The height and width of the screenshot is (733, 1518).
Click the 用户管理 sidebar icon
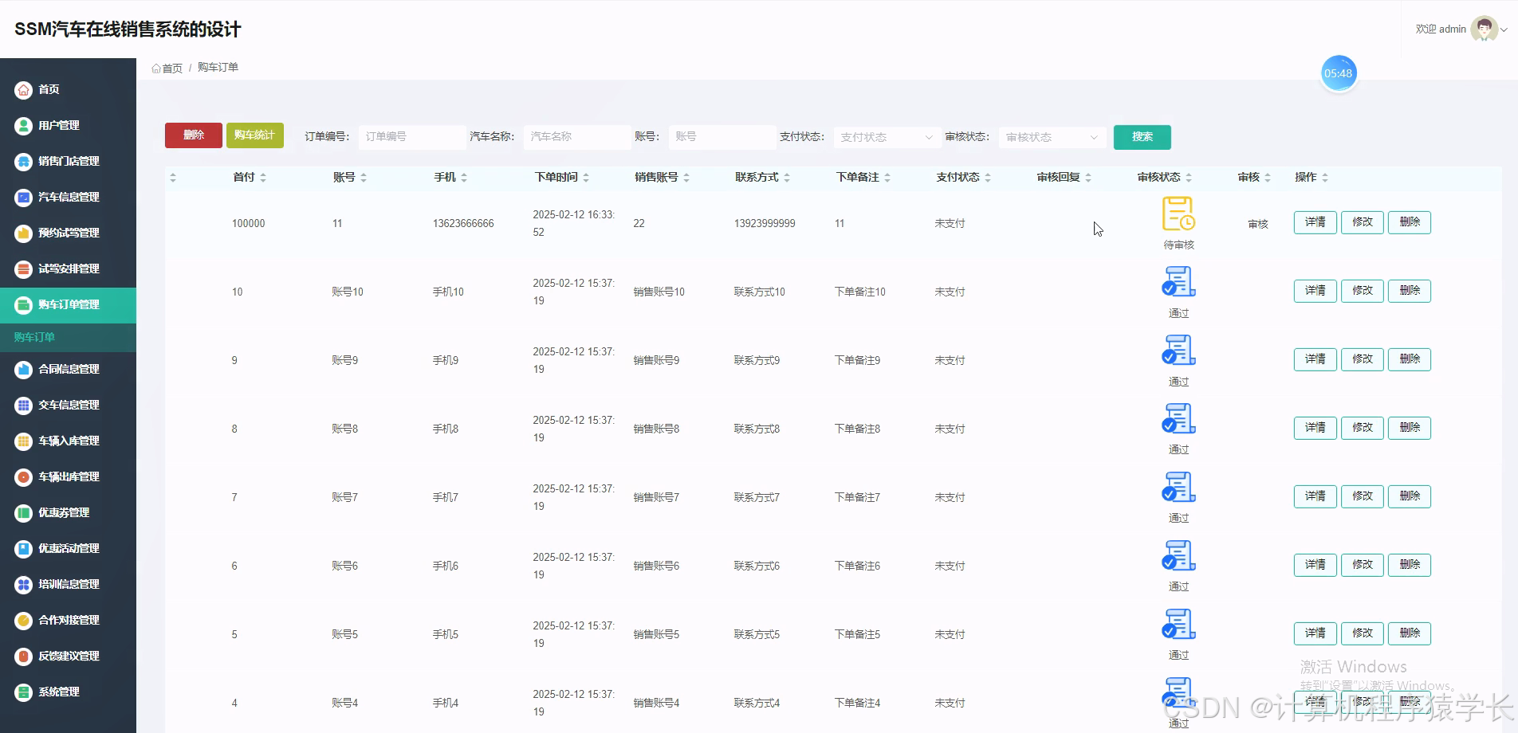point(24,126)
